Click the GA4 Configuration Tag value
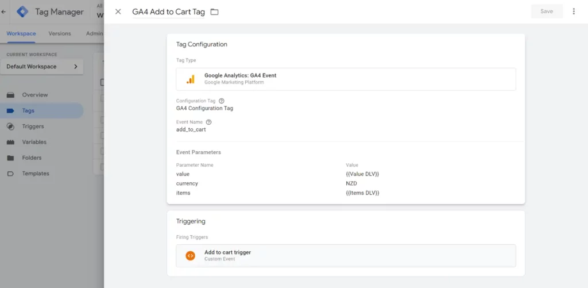The width and height of the screenshot is (588, 288). point(205,109)
